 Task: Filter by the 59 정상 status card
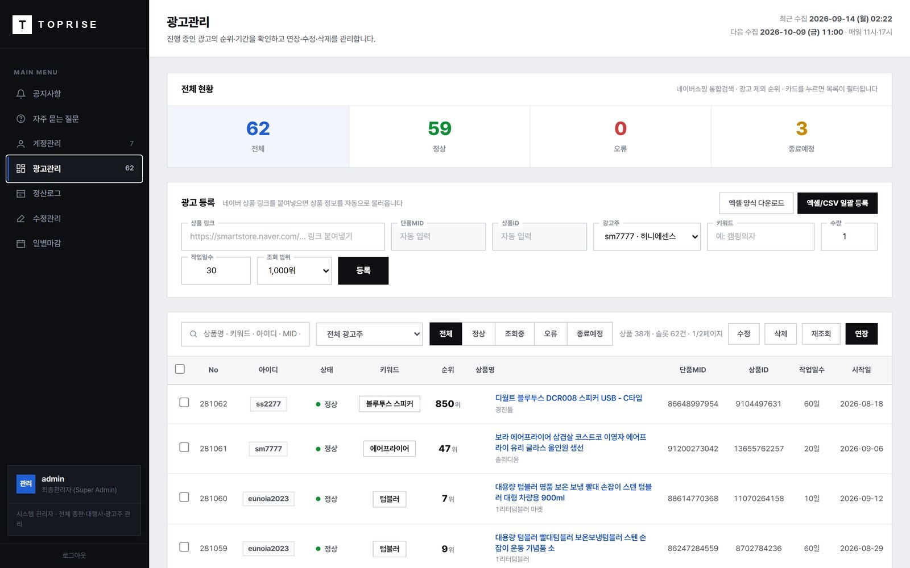coord(439,136)
